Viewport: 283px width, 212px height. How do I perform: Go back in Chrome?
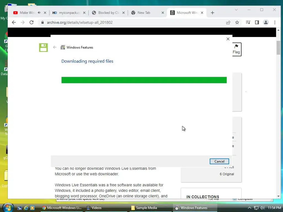[x=14, y=22]
